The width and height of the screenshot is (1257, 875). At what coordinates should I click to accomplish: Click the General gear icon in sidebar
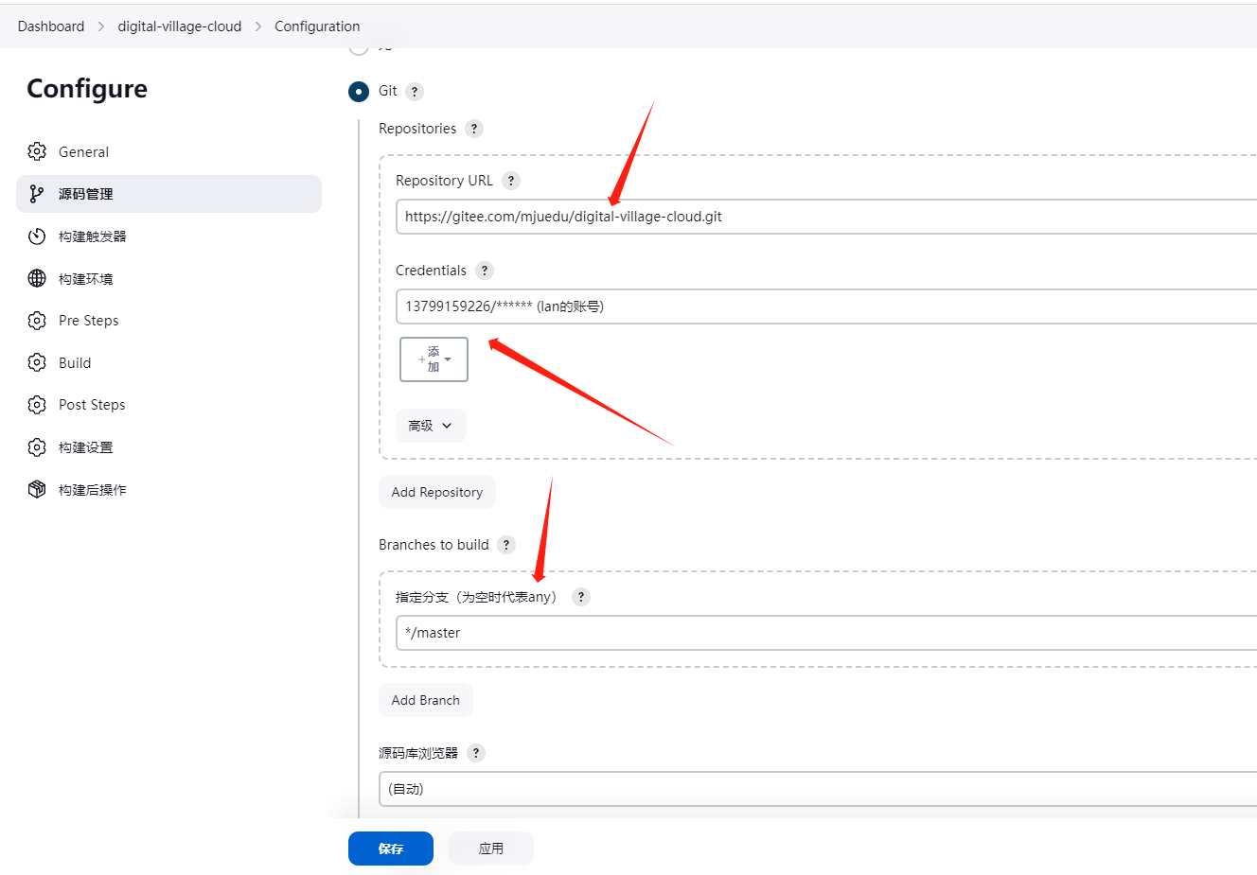pos(37,151)
